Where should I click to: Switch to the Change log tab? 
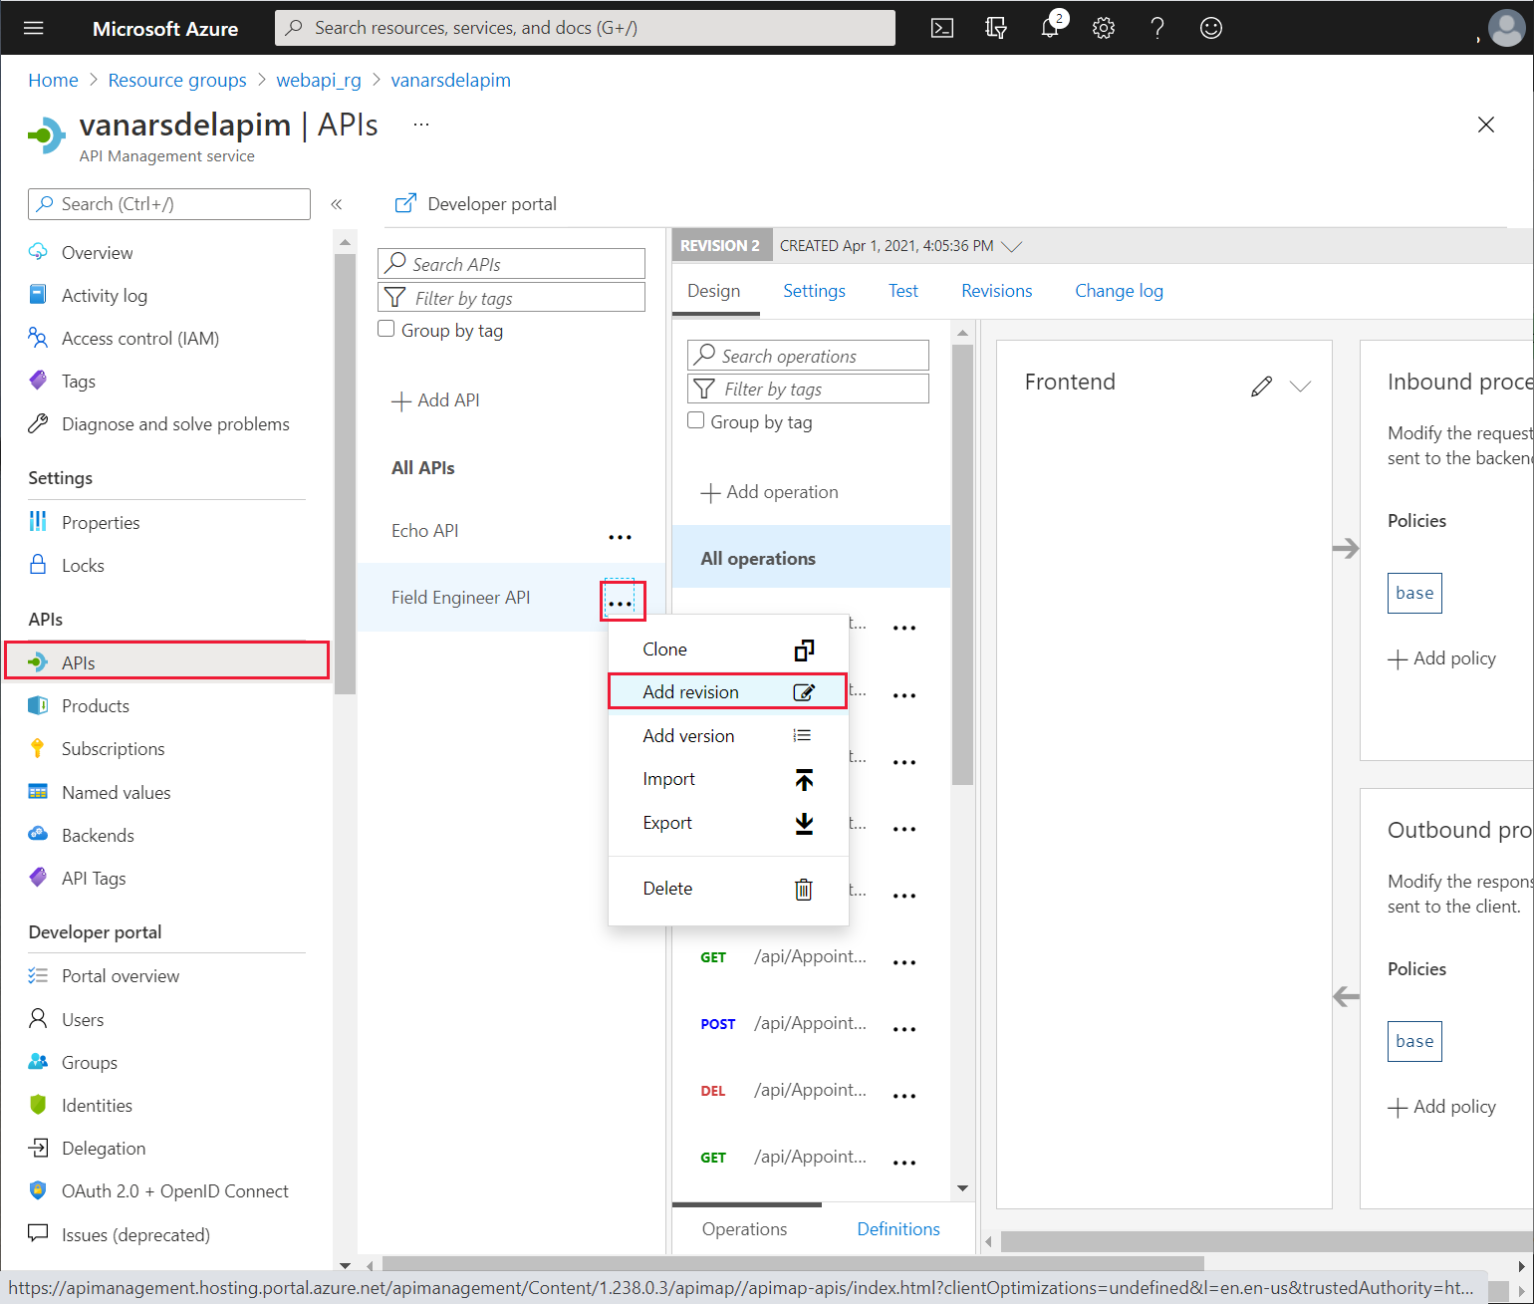[x=1119, y=291]
